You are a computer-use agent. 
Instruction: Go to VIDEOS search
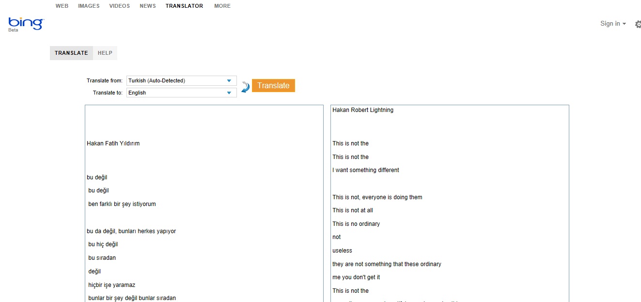pos(119,6)
